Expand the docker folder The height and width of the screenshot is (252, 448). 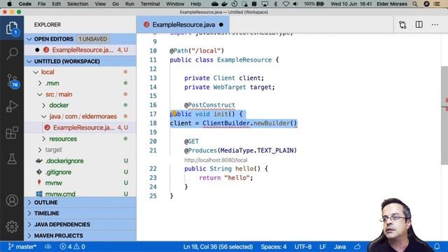pyautogui.click(x=43, y=106)
